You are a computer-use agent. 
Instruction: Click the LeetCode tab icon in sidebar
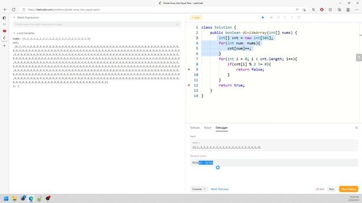[5, 38]
